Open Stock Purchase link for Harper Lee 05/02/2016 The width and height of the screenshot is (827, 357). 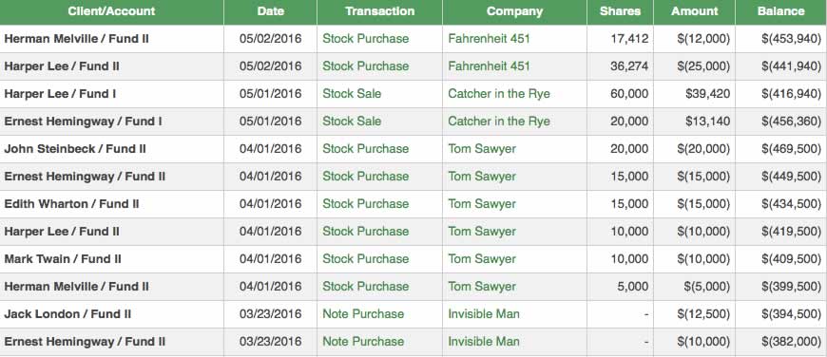click(366, 66)
